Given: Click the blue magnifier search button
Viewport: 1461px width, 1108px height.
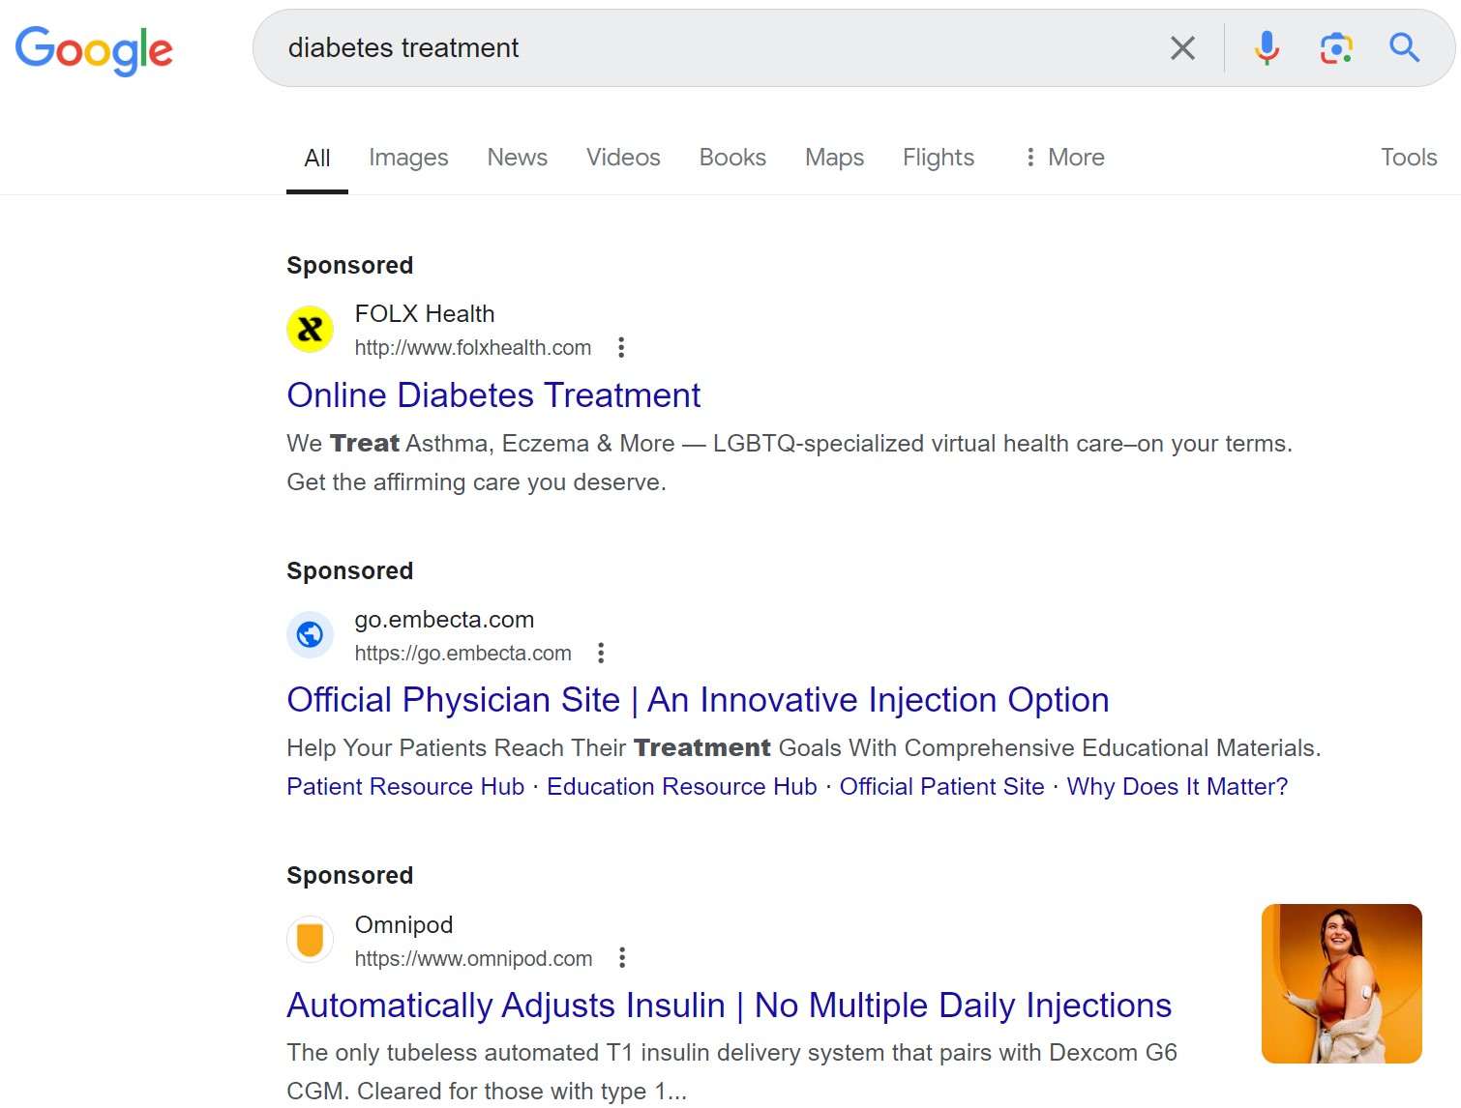Looking at the screenshot, I should 1404,48.
